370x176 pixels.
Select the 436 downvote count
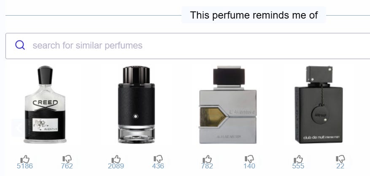pyautogui.click(x=158, y=166)
